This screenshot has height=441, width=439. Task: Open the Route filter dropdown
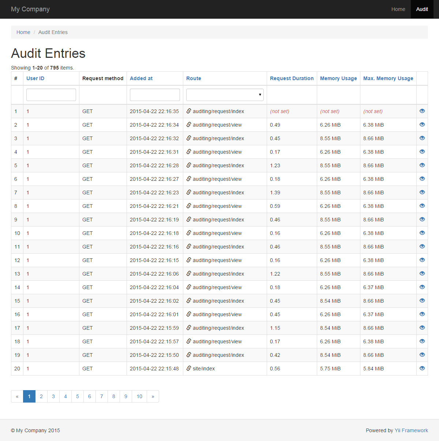point(225,95)
